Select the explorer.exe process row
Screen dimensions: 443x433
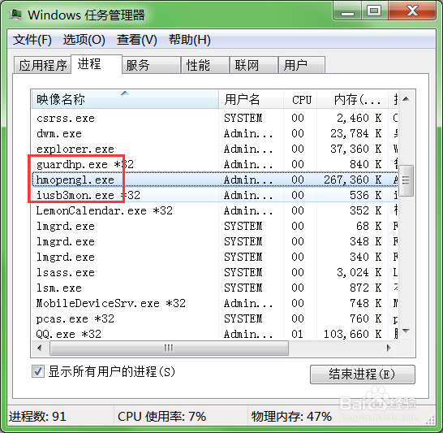click(x=215, y=149)
